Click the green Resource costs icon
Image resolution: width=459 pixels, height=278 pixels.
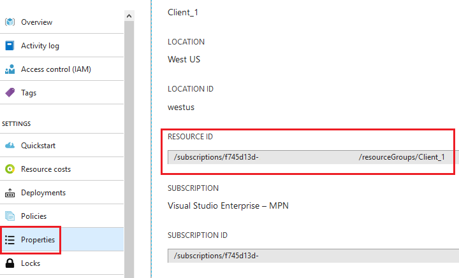click(x=10, y=169)
